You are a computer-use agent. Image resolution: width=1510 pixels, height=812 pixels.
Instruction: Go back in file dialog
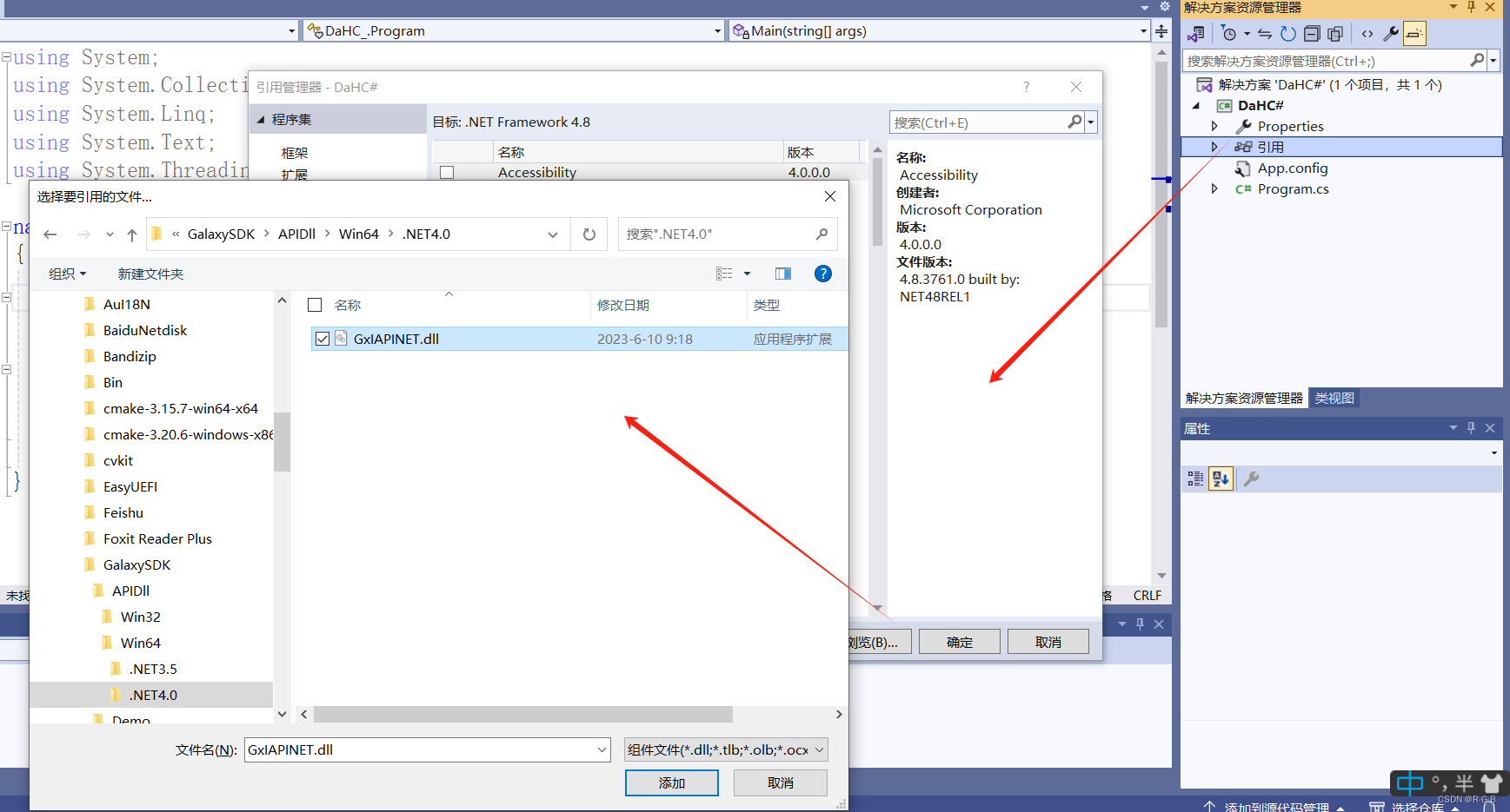(50, 234)
